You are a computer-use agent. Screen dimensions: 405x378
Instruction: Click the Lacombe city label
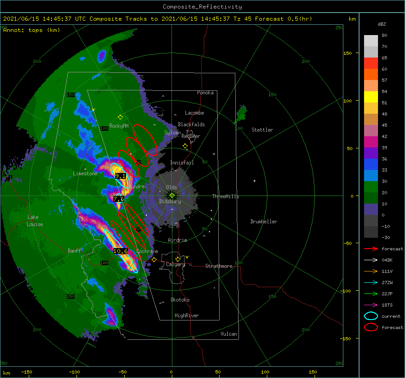(x=194, y=113)
